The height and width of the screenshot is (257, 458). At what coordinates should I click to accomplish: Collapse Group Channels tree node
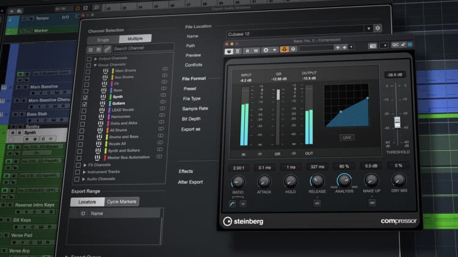tap(95, 65)
